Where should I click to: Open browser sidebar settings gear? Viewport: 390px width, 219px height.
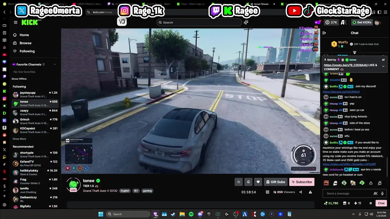tap(4, 205)
